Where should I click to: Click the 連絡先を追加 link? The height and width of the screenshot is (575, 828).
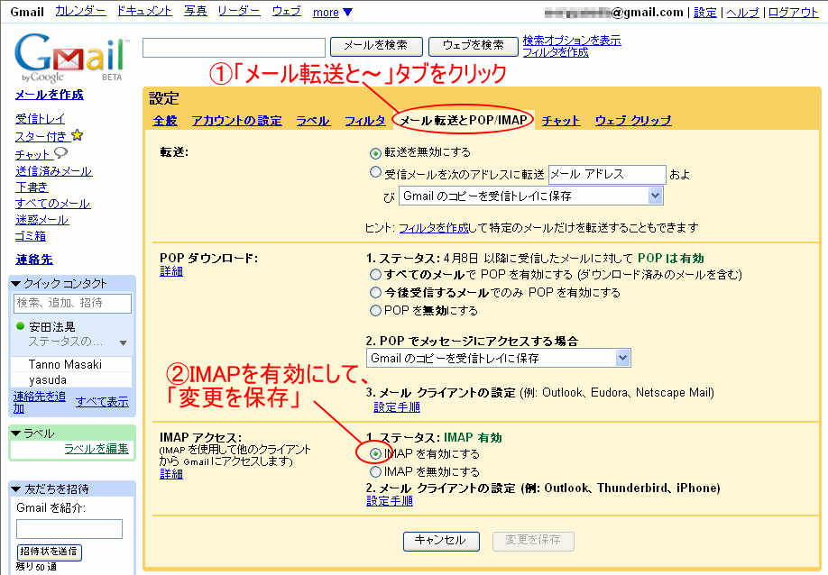click(39, 402)
